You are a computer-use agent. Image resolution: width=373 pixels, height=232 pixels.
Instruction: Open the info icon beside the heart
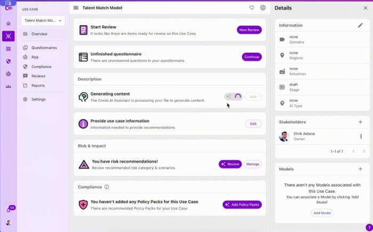263,7
